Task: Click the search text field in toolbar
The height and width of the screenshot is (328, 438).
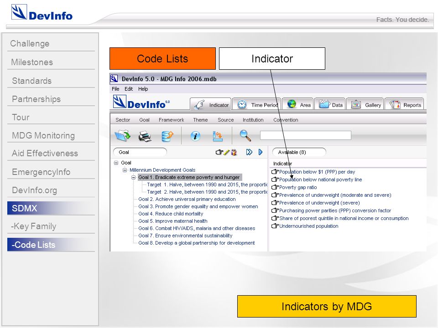Action: [x=306, y=135]
